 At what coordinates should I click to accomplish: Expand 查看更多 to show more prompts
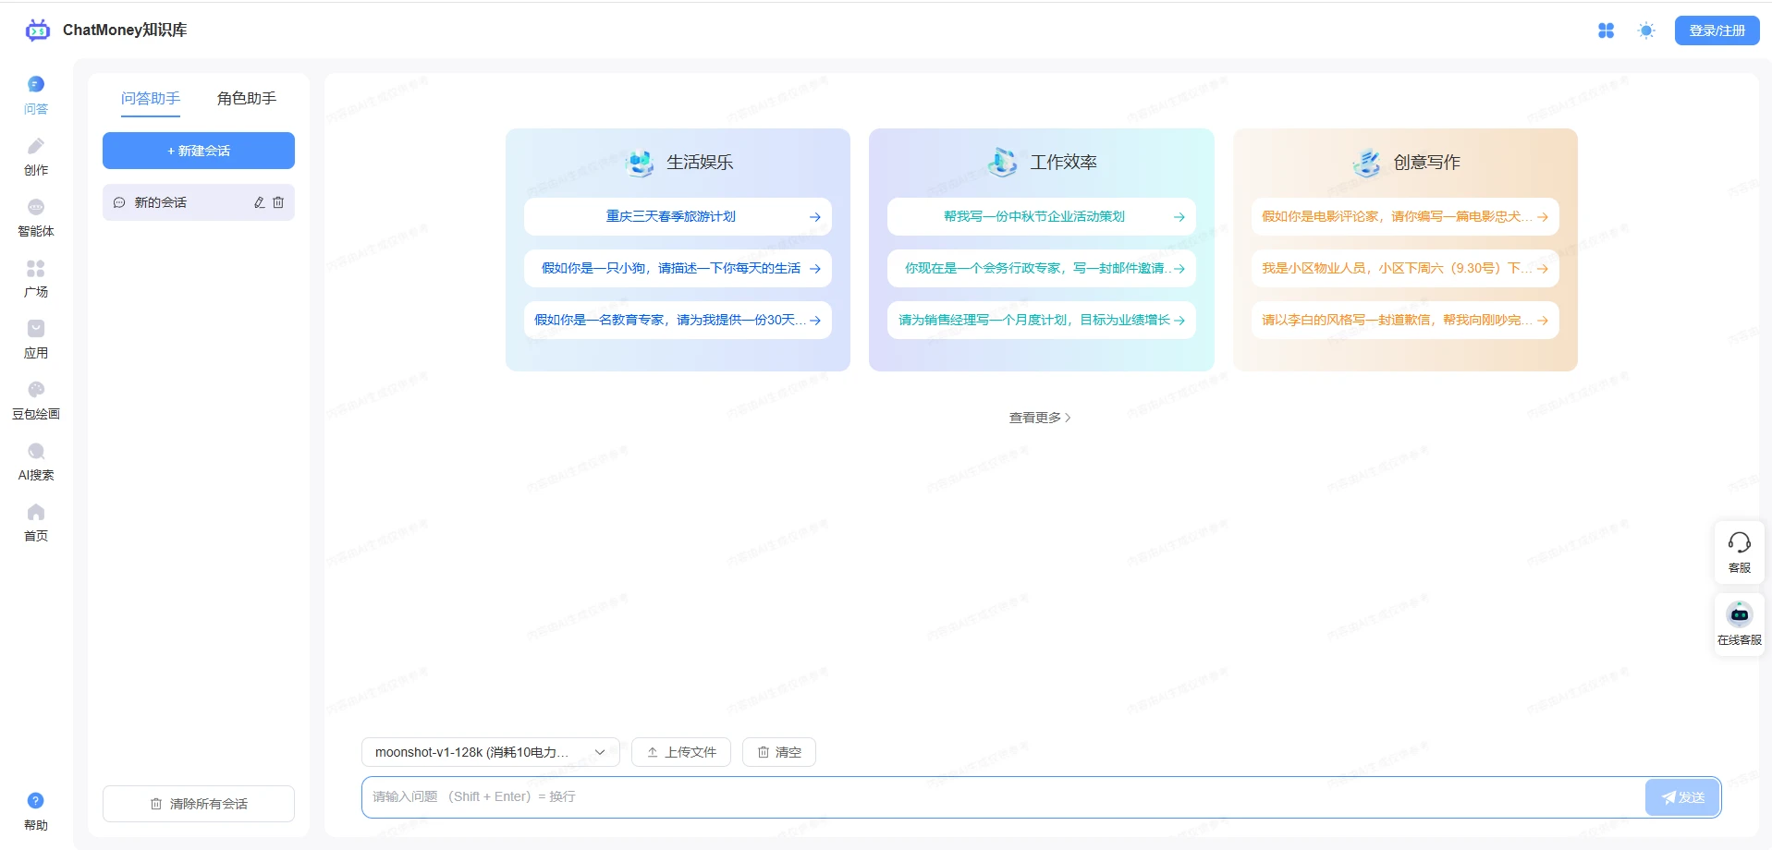[1040, 418]
